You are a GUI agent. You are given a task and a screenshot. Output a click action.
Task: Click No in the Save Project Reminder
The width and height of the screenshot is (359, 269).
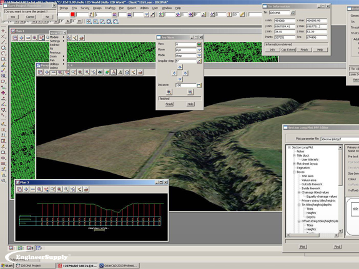pos(47,17)
